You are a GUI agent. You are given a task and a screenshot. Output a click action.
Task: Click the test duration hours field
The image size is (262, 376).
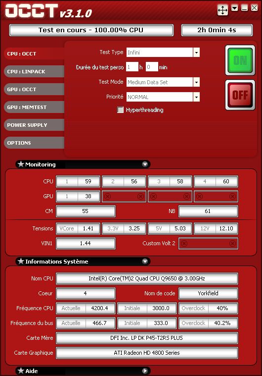click(x=132, y=67)
